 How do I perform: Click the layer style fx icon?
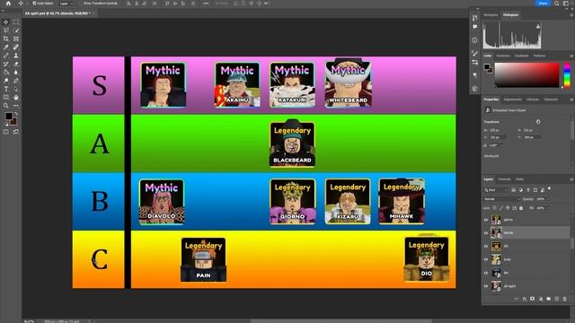coord(525,299)
